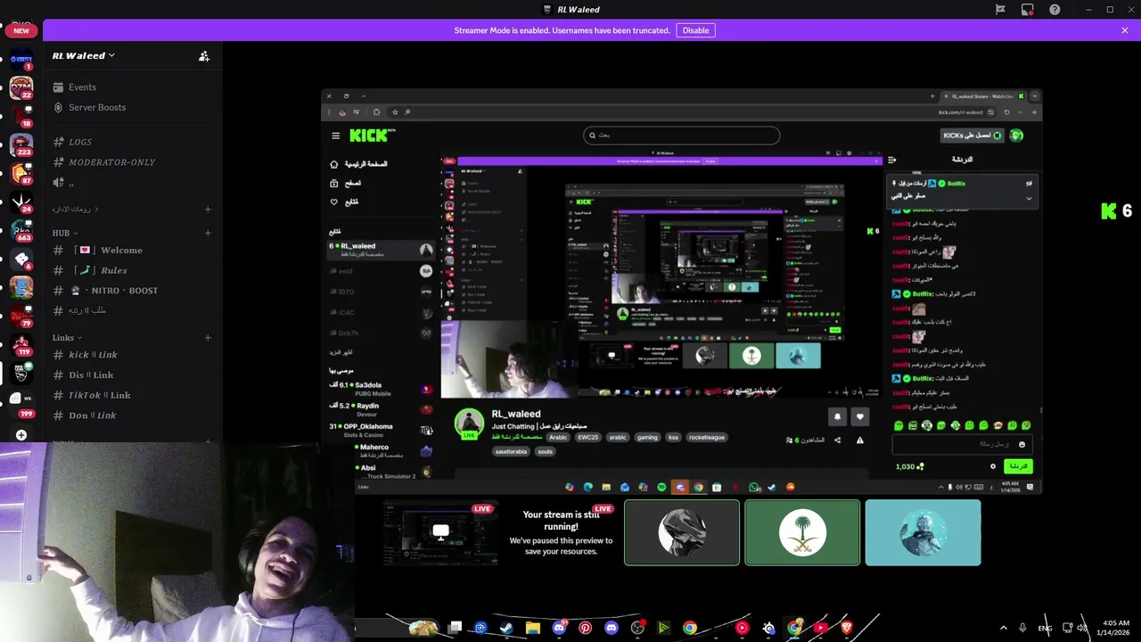Click the add a server plus button

click(x=21, y=435)
